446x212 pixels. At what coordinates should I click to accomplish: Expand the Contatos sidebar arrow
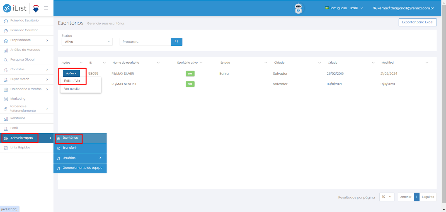coord(47,70)
